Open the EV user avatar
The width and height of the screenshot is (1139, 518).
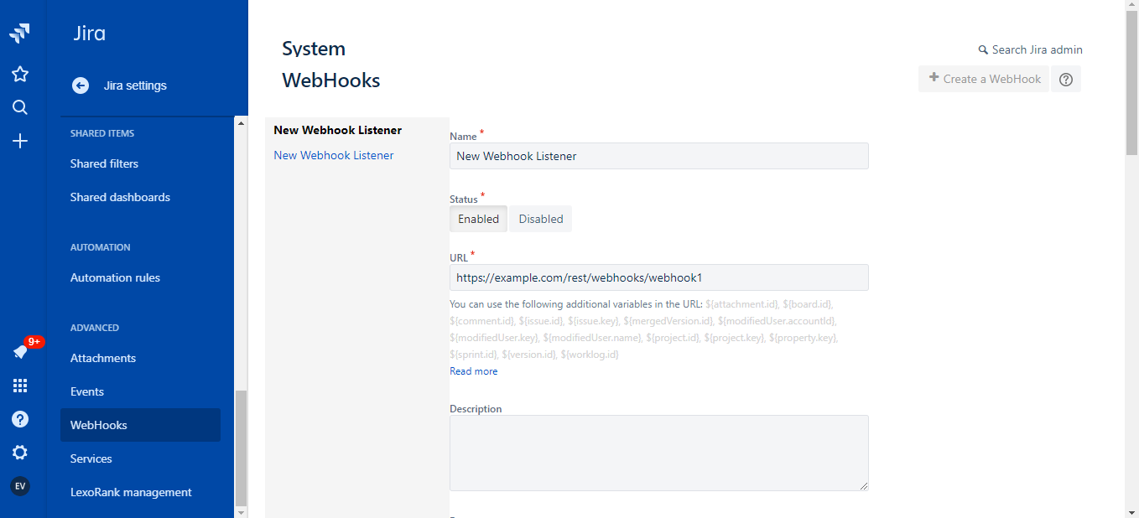click(20, 486)
